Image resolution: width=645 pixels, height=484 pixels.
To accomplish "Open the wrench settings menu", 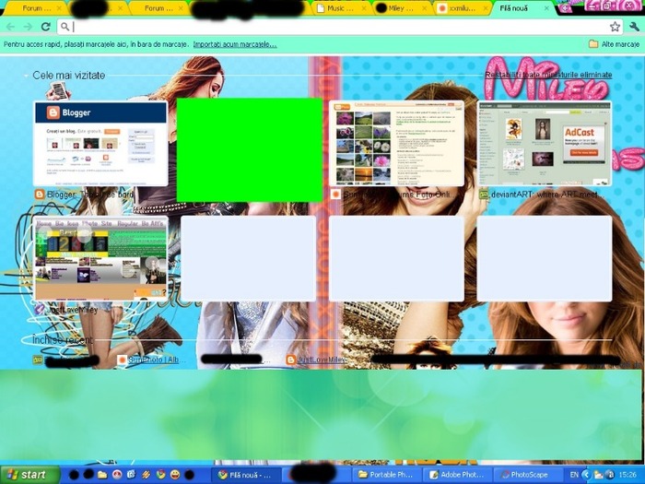I will 634,27.
